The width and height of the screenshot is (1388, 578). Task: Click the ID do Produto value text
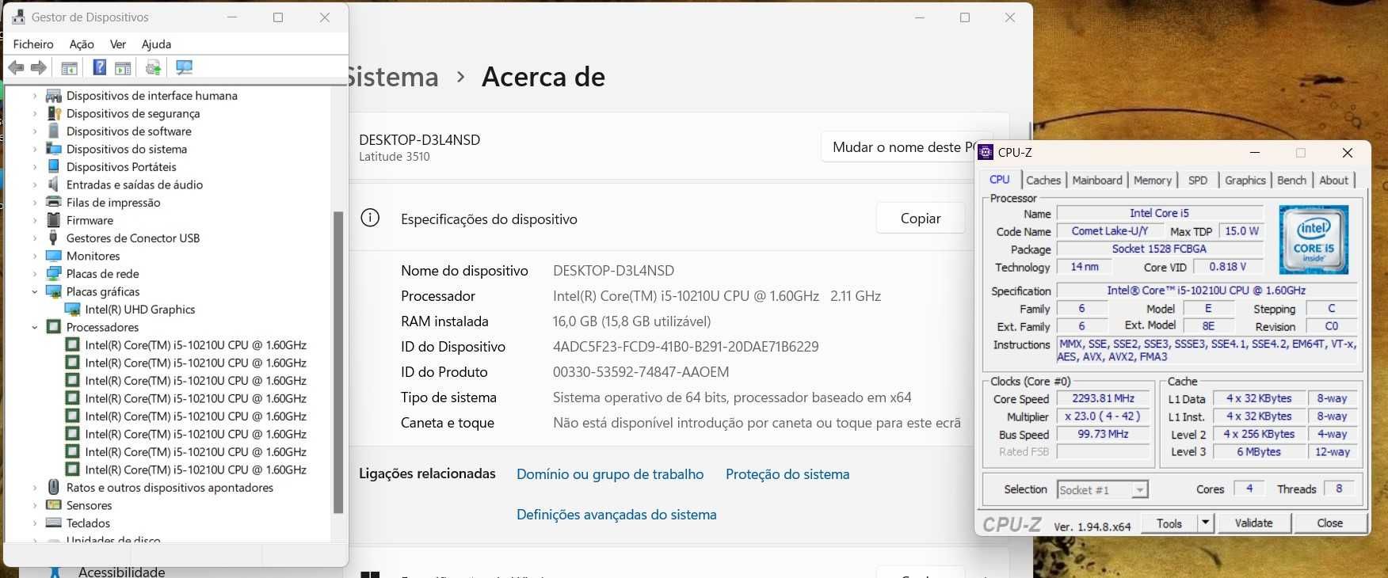(641, 372)
